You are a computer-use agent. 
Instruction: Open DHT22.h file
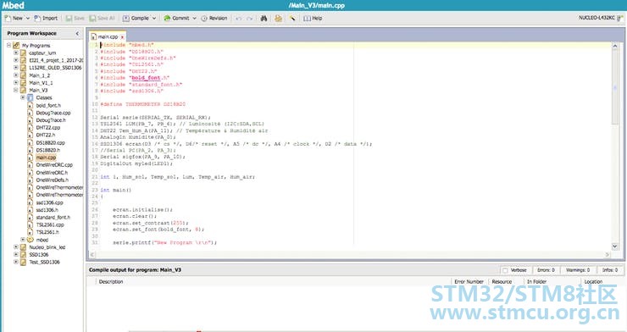click(x=46, y=135)
